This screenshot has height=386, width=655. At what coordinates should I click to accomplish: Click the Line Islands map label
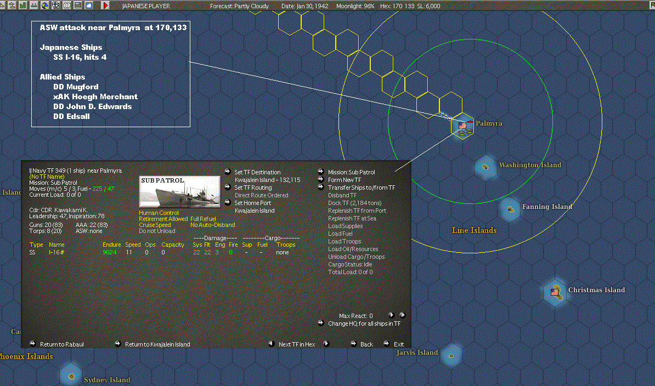pos(474,230)
